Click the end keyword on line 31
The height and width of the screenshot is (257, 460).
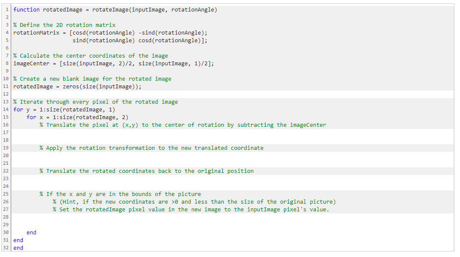click(x=18, y=240)
